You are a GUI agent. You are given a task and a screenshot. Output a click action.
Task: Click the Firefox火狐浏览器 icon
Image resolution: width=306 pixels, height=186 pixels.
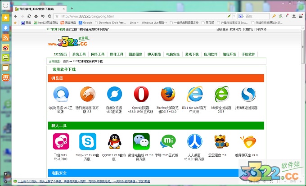click(168, 94)
